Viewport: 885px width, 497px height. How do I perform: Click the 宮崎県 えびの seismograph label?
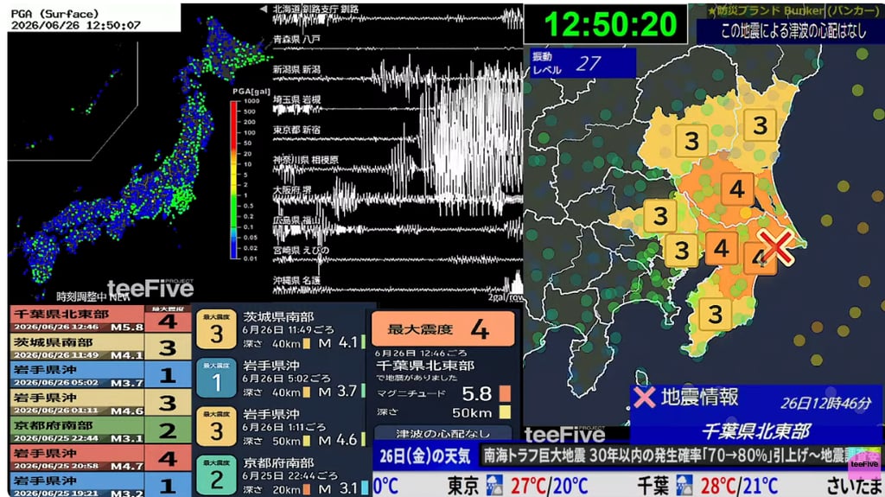click(302, 250)
